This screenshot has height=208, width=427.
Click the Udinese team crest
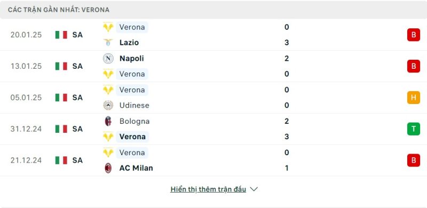(x=108, y=106)
